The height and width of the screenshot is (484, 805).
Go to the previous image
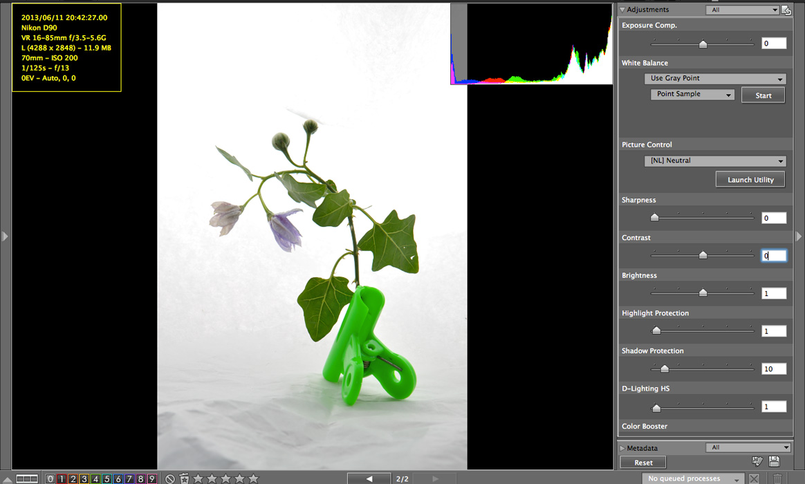click(369, 478)
